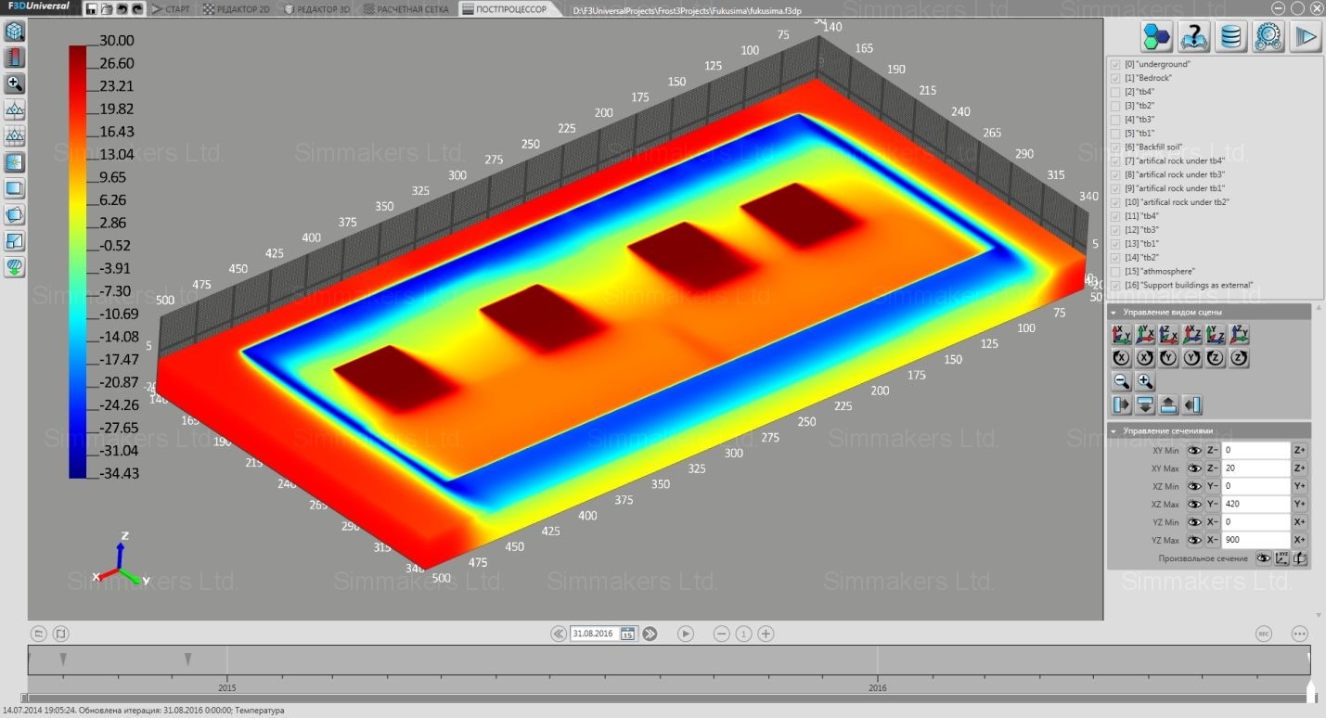
Task: Check the [15] "athmosphere" layer
Action: coord(1115,271)
